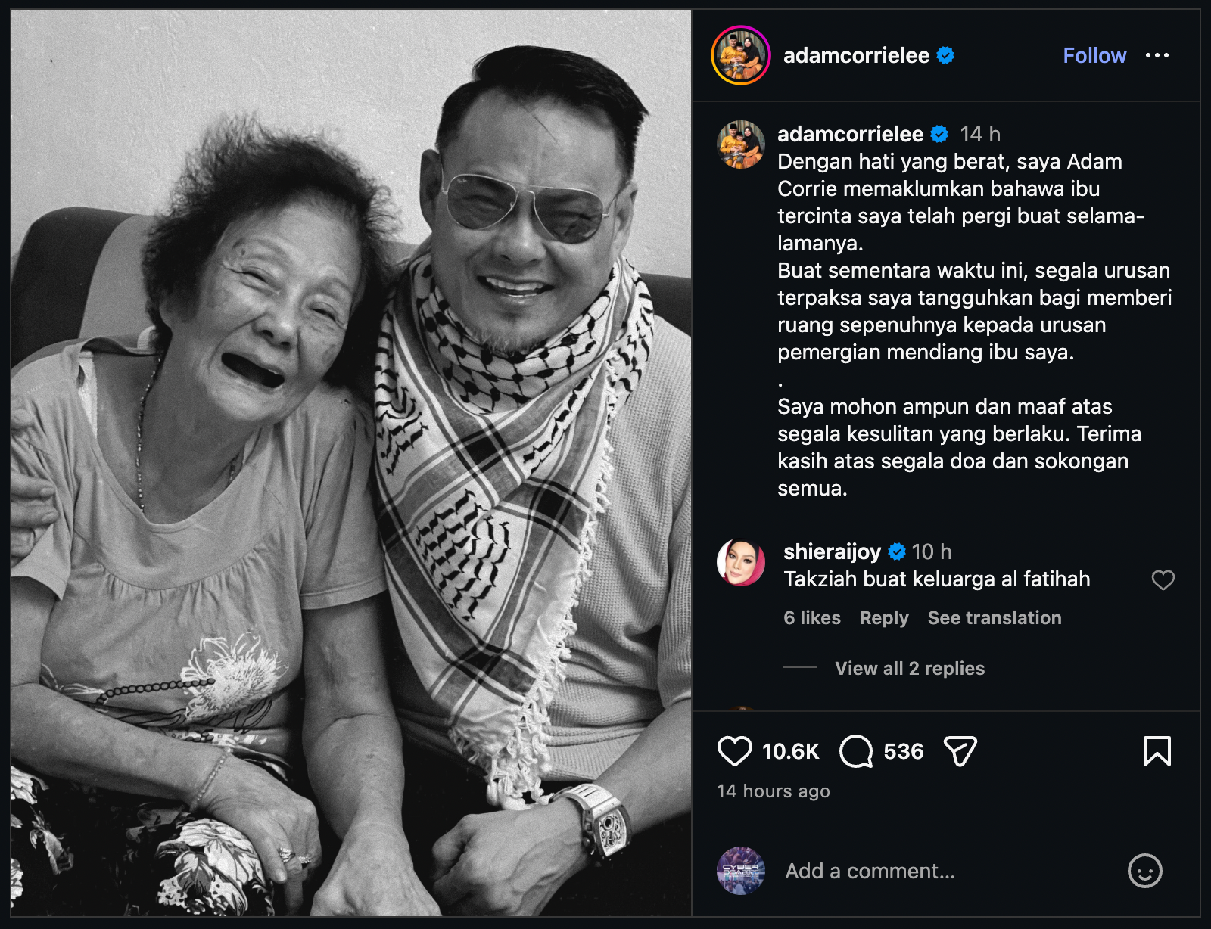Toggle follow state on adamcorrielee
Image resolution: width=1211 pixels, height=929 pixels.
tap(1094, 55)
